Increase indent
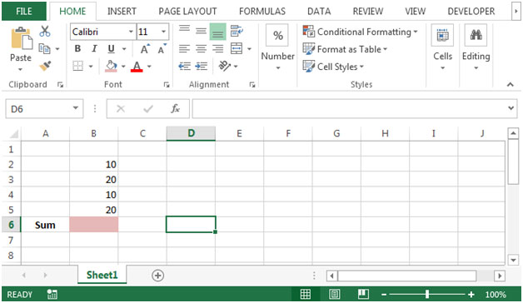The height and width of the screenshot is (303, 523). (202, 66)
